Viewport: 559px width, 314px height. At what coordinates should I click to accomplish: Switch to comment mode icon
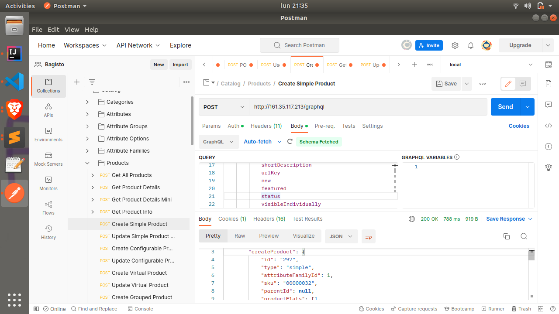click(523, 84)
